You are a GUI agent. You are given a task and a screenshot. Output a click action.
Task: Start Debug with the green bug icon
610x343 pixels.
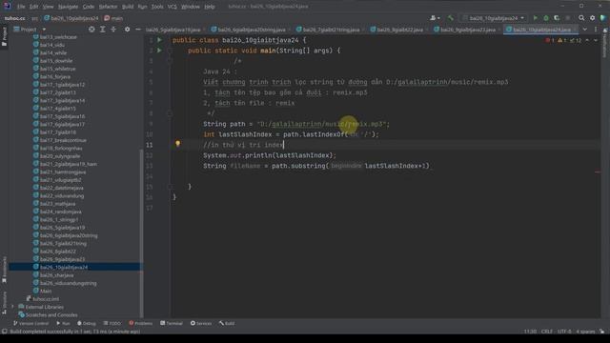pos(546,18)
